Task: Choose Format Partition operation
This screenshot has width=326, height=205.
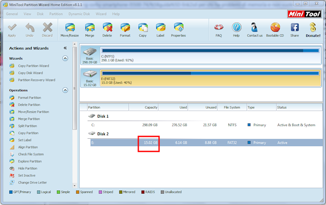Action: click(x=30, y=97)
